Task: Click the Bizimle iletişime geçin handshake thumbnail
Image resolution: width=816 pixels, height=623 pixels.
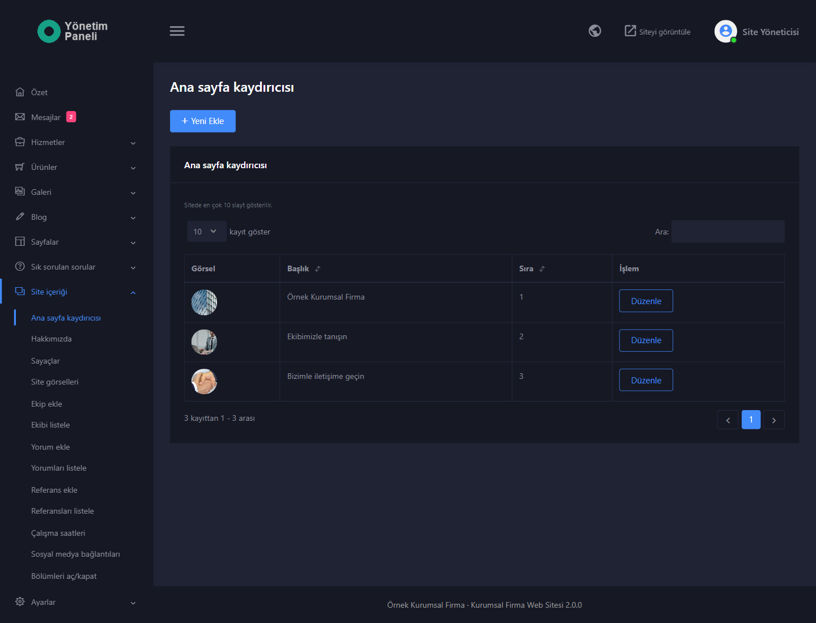Action: click(204, 382)
